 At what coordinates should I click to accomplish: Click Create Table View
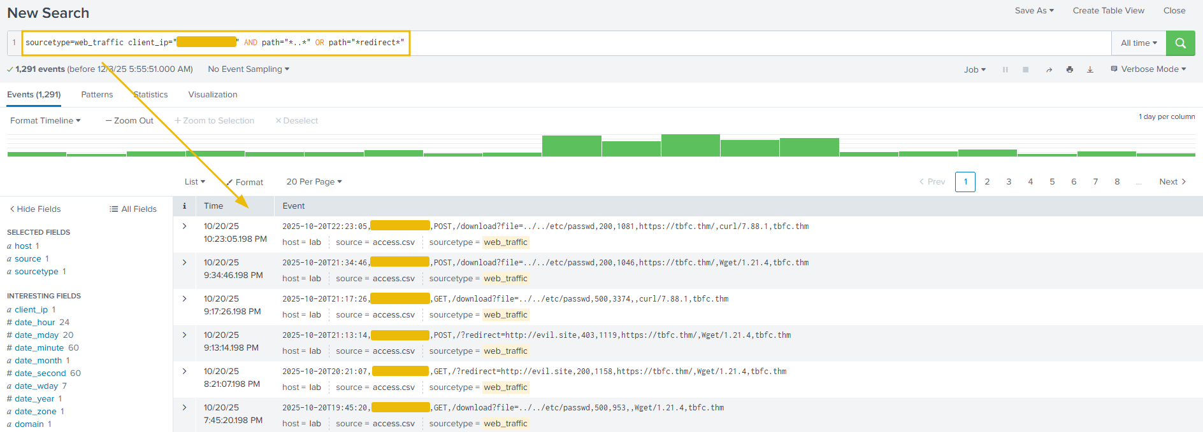coord(1108,10)
